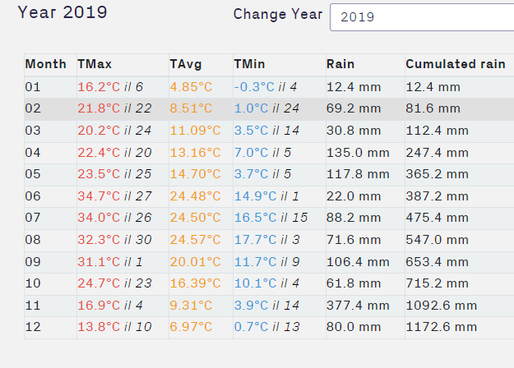Click the Change Year label
Screen dimensions: 514x368
(x=278, y=14)
